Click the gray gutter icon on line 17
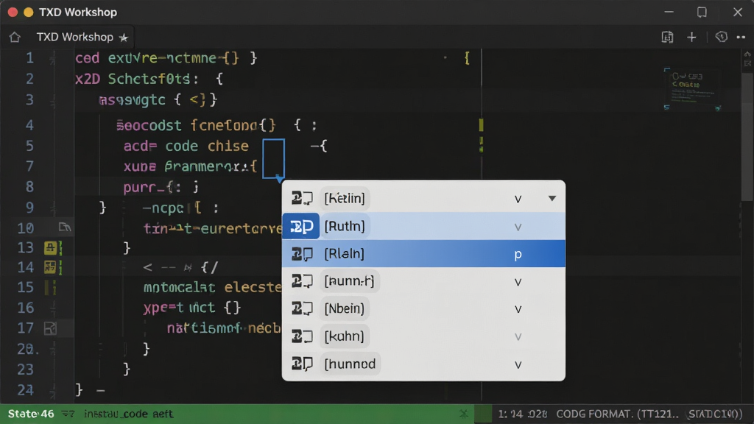 50,328
